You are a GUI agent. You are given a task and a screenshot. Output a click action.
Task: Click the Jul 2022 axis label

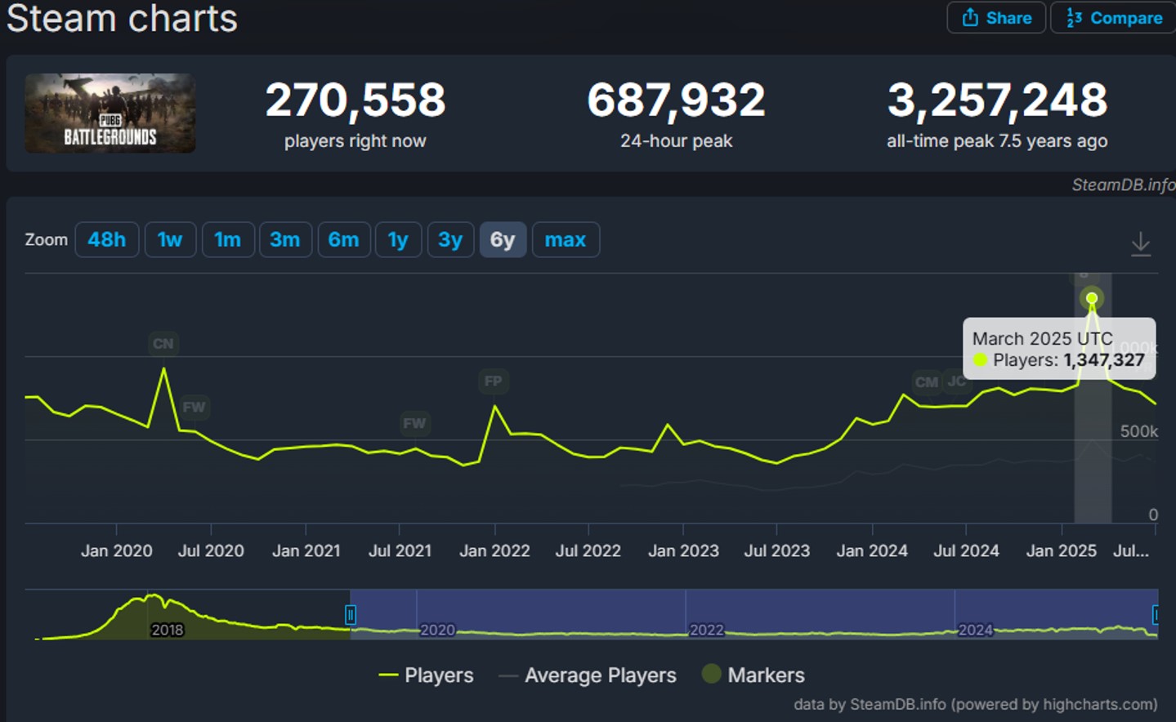click(588, 551)
